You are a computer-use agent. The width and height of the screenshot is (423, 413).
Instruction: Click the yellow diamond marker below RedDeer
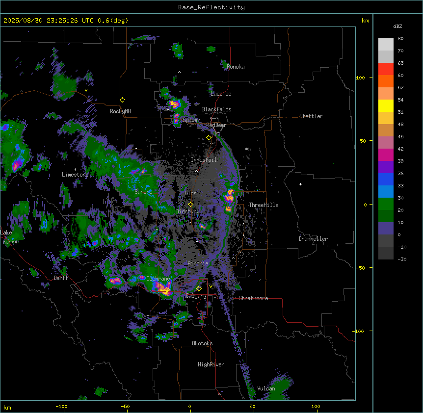(x=209, y=138)
